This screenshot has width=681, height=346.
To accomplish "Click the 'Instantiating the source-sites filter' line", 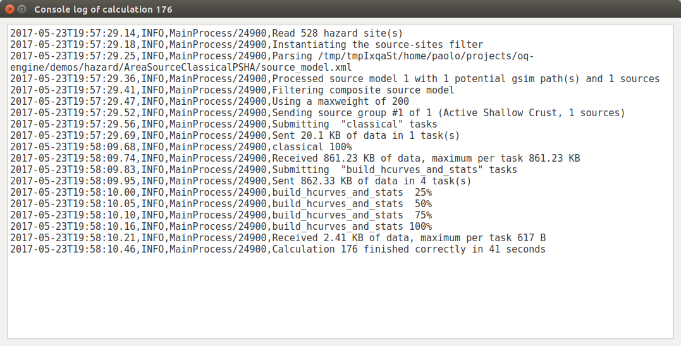I will (x=377, y=45).
